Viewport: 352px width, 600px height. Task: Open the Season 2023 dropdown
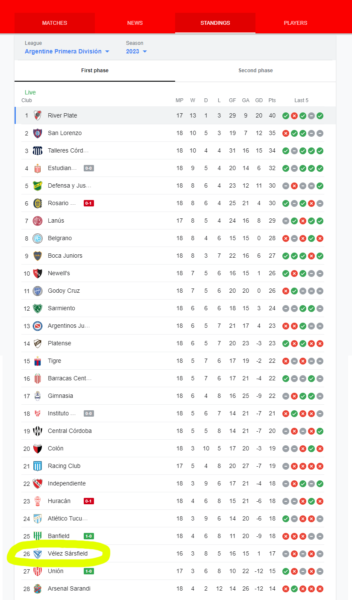click(136, 51)
